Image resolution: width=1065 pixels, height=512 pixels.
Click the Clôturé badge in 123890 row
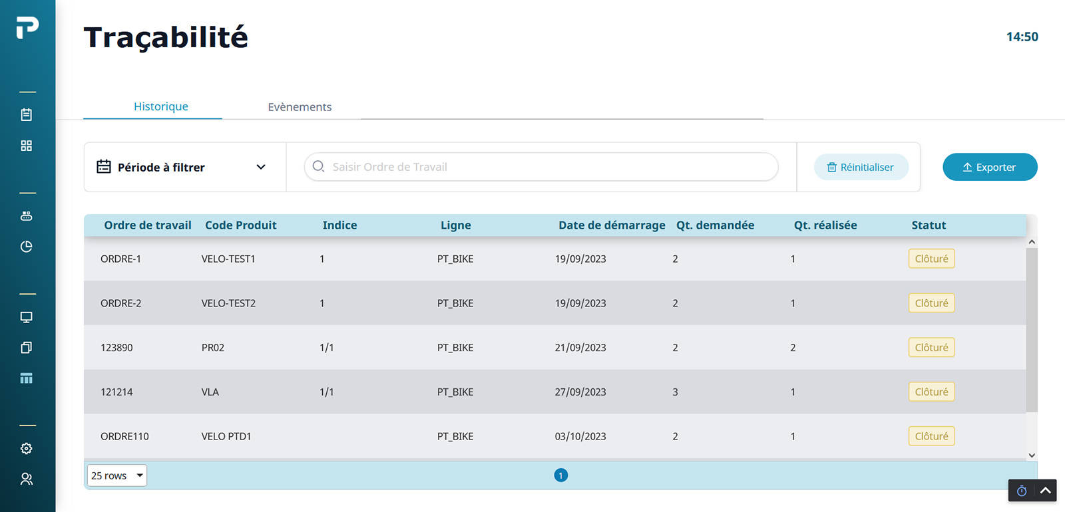click(x=932, y=348)
